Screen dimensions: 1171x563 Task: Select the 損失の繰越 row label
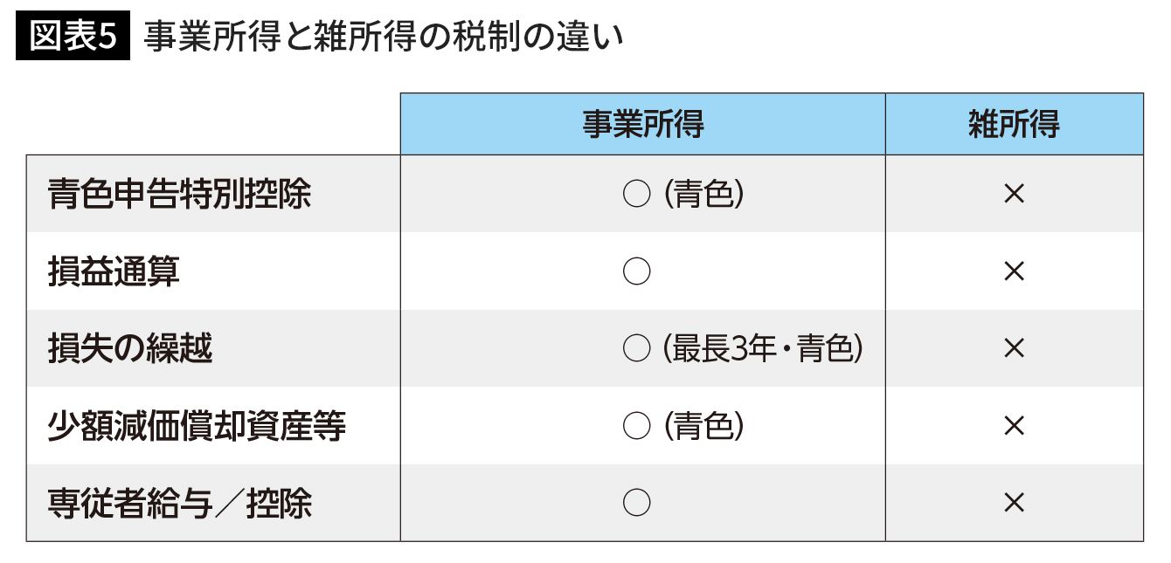[130, 349]
